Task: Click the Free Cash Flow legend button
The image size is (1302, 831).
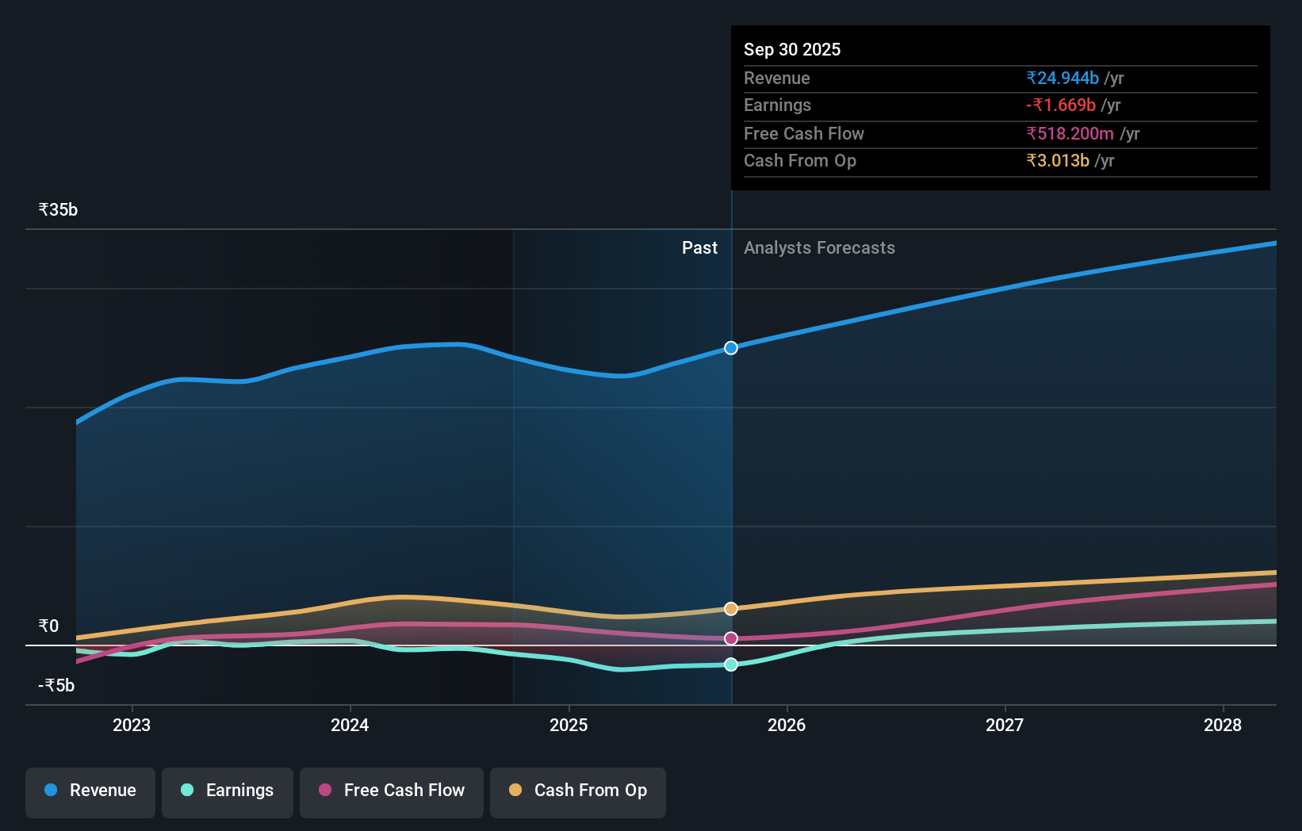Action: tap(392, 792)
